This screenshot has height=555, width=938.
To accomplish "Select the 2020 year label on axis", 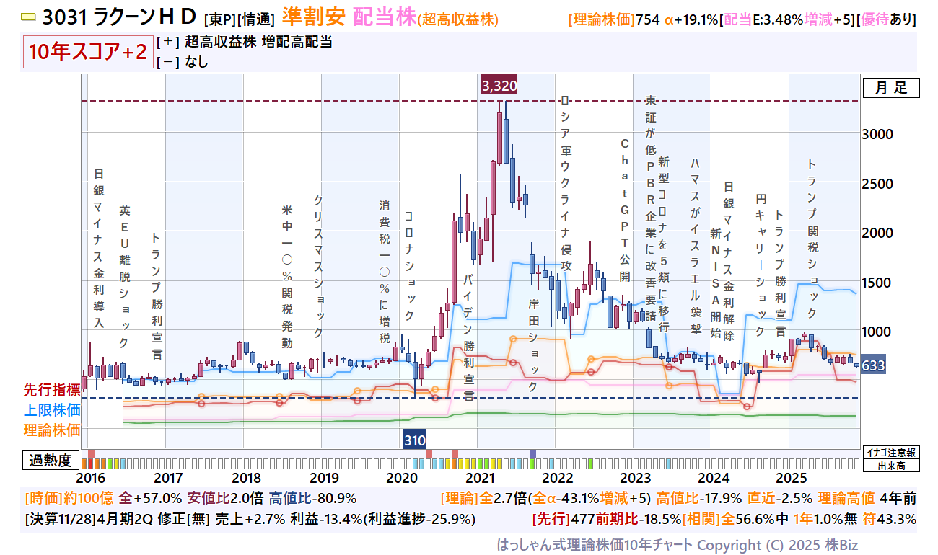I will tap(401, 478).
